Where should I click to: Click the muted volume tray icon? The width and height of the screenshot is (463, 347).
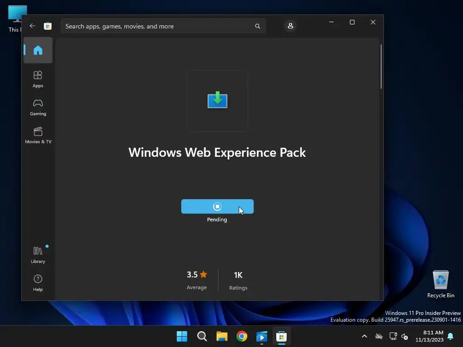[405, 336]
